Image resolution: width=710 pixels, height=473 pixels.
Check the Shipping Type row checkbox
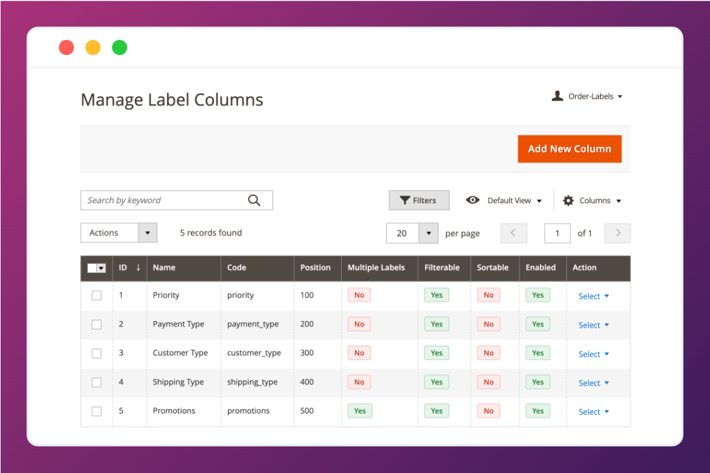[96, 382]
